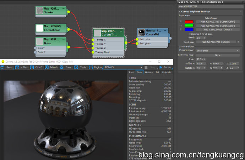Image resolution: width=245 pixels, height=160 pixels.
Task: Click the Rotate Y value field
Action: pyautogui.click(x=217, y=68)
